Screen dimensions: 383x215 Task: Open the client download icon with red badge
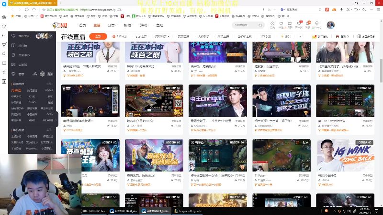(299, 23)
